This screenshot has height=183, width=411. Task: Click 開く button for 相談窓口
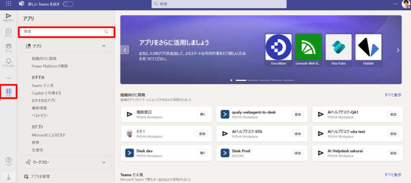coord(203,114)
